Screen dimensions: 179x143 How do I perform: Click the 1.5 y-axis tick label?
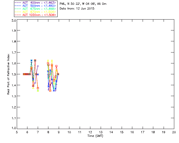coord(14,74)
